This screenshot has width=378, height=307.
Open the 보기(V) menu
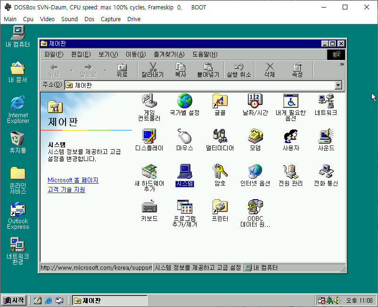coord(108,55)
